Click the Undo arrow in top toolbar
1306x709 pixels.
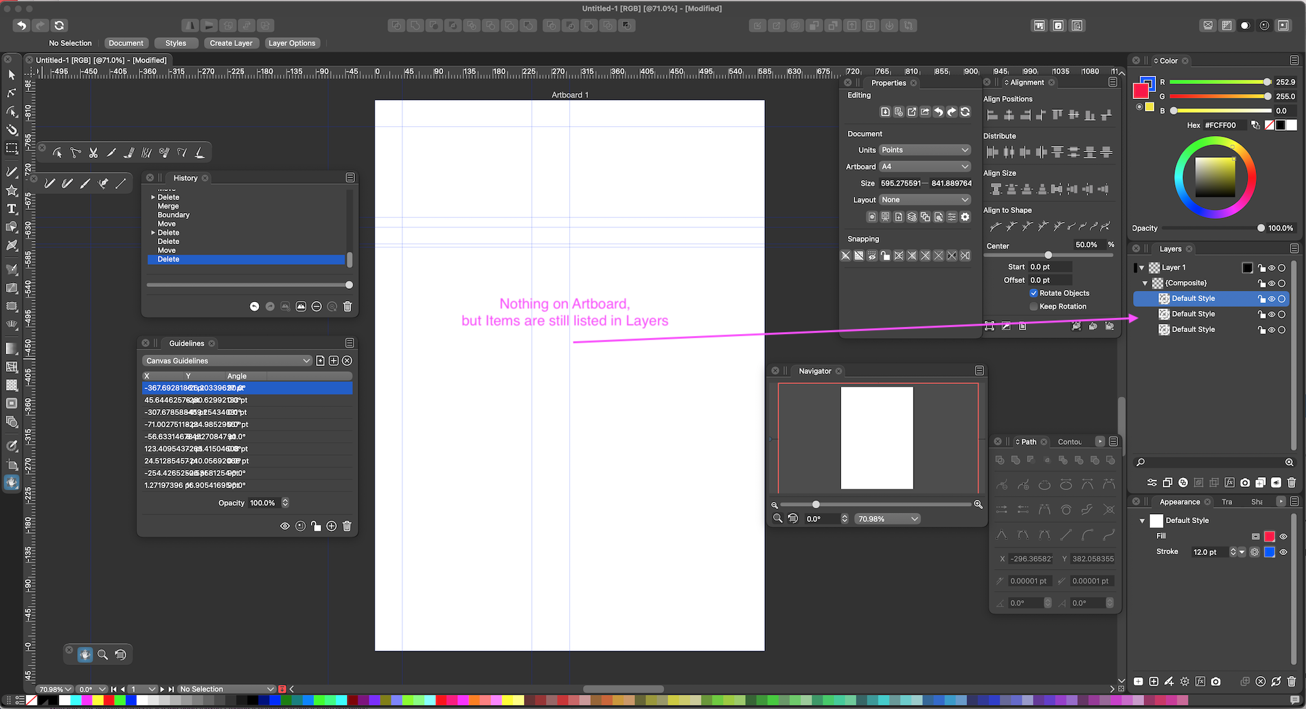[21, 25]
